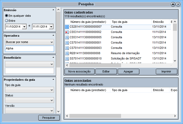
Task: Collapse search panel with up-arrow title icon
Action: 173,4
